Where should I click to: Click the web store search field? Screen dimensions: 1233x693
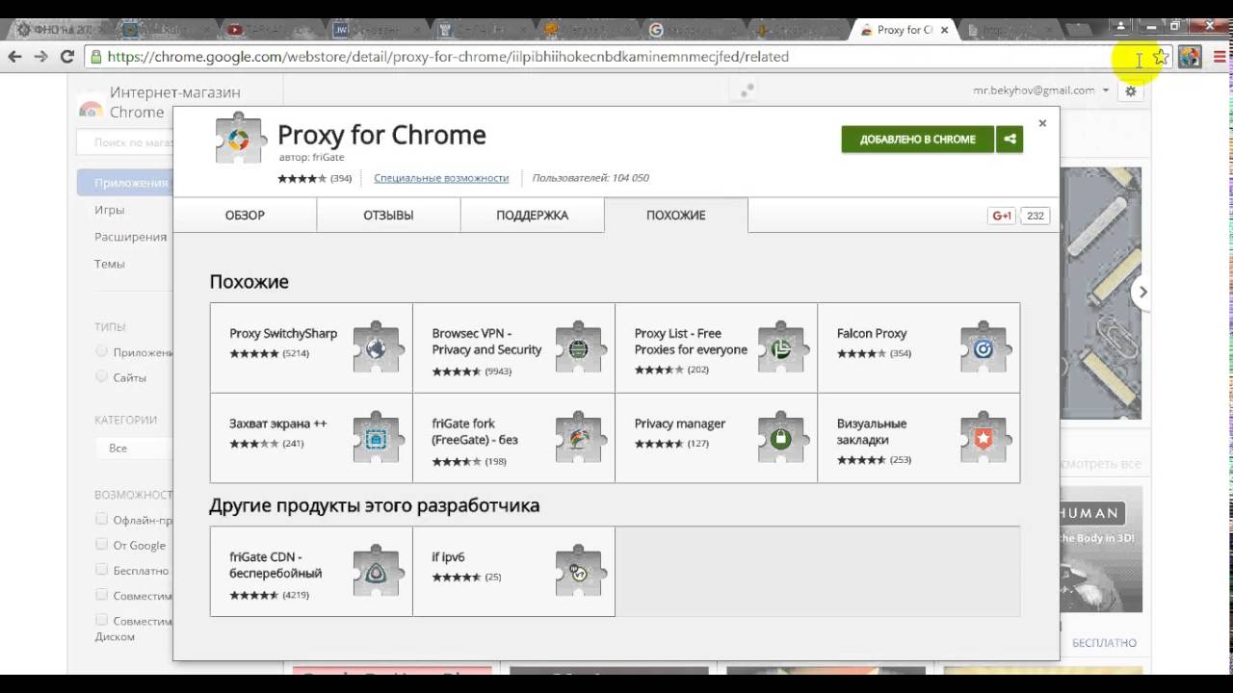125,142
